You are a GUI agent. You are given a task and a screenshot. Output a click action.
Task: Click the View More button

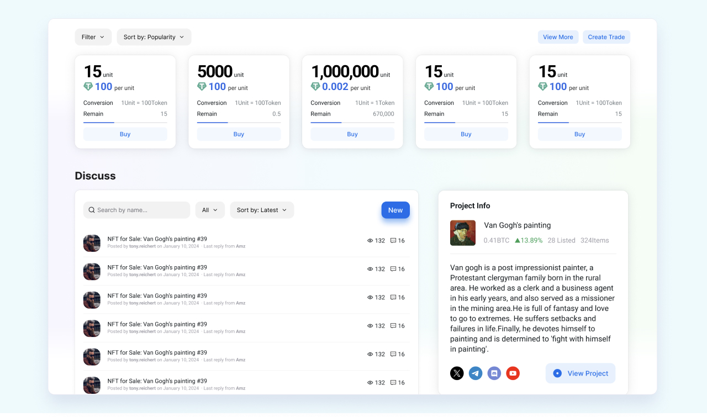pyautogui.click(x=558, y=37)
